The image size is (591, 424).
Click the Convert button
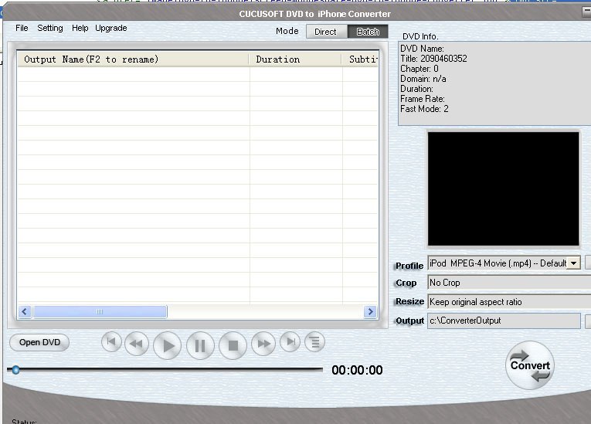click(530, 365)
